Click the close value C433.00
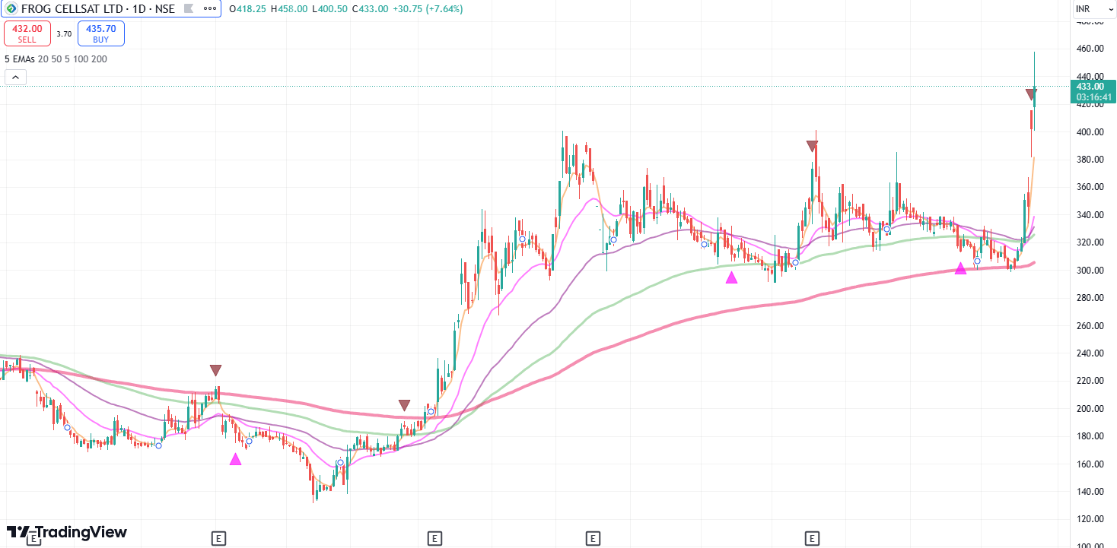 (370, 9)
